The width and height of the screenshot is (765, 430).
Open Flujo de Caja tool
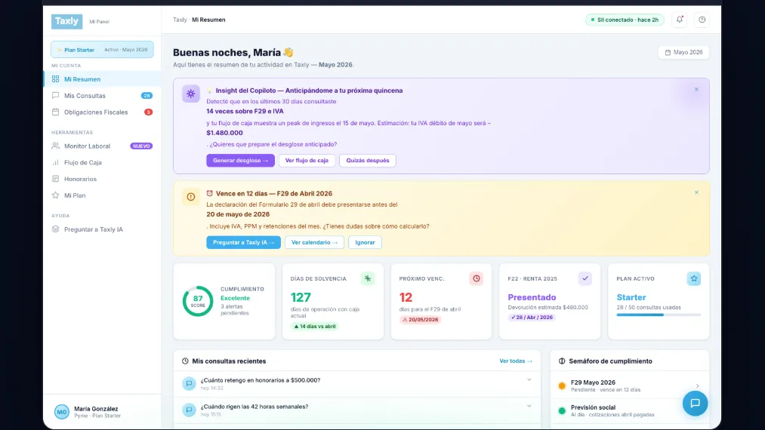[102, 162]
